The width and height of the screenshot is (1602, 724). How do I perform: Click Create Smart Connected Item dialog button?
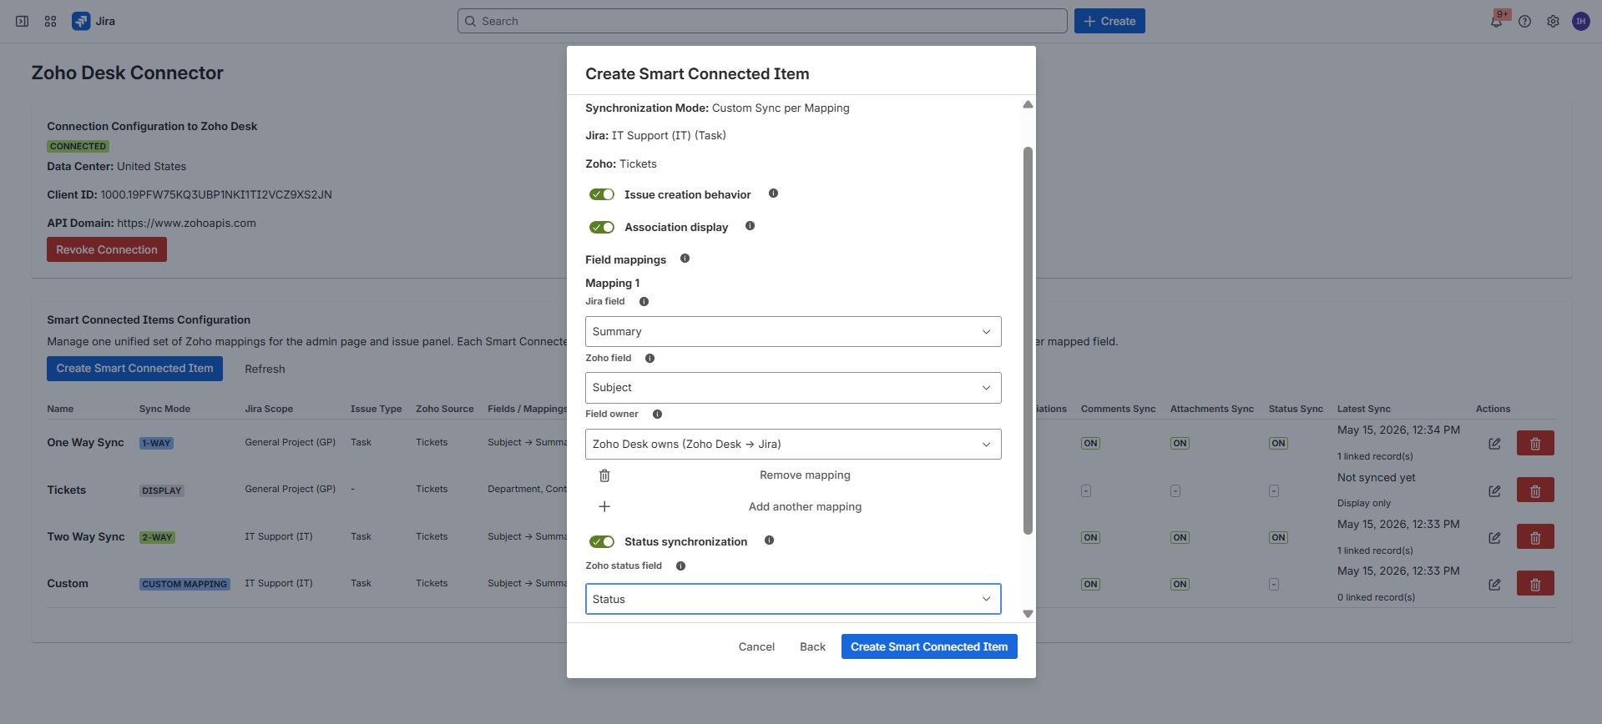tap(929, 646)
